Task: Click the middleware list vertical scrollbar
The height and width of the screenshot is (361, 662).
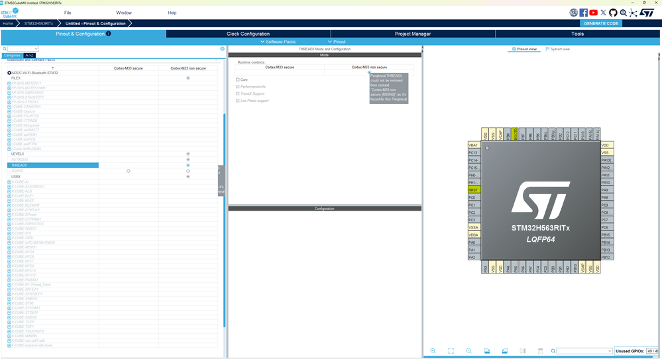Action: coord(224,220)
